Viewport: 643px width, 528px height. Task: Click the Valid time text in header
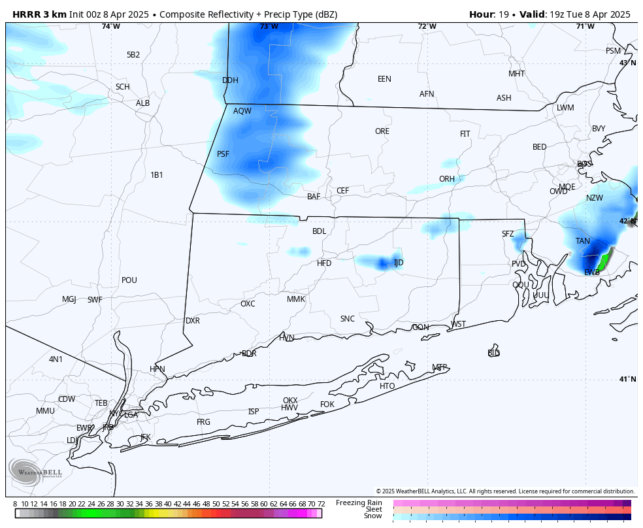[x=575, y=14]
